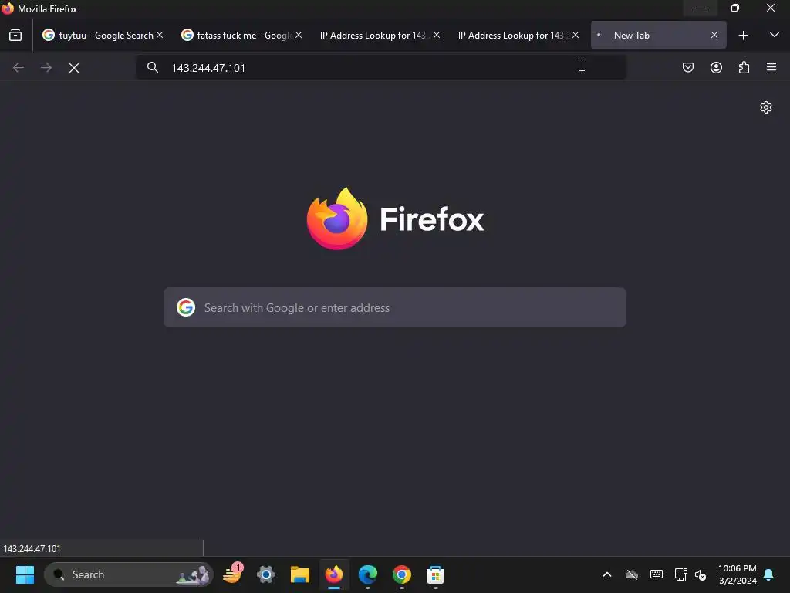Screen dimensions: 790x593
Task: Click the address bar search magnifier icon
Action: (153, 68)
